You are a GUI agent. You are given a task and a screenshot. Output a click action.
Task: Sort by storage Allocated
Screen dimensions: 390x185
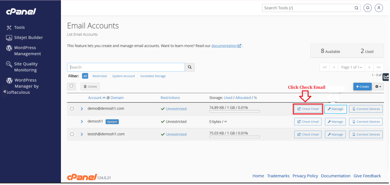pos(243,98)
